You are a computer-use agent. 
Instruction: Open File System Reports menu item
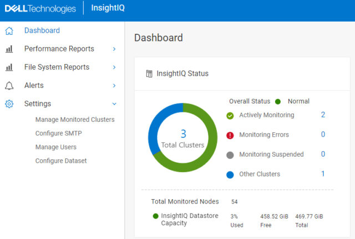pos(57,67)
